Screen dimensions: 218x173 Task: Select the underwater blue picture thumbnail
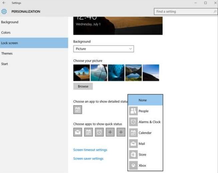[116, 73]
